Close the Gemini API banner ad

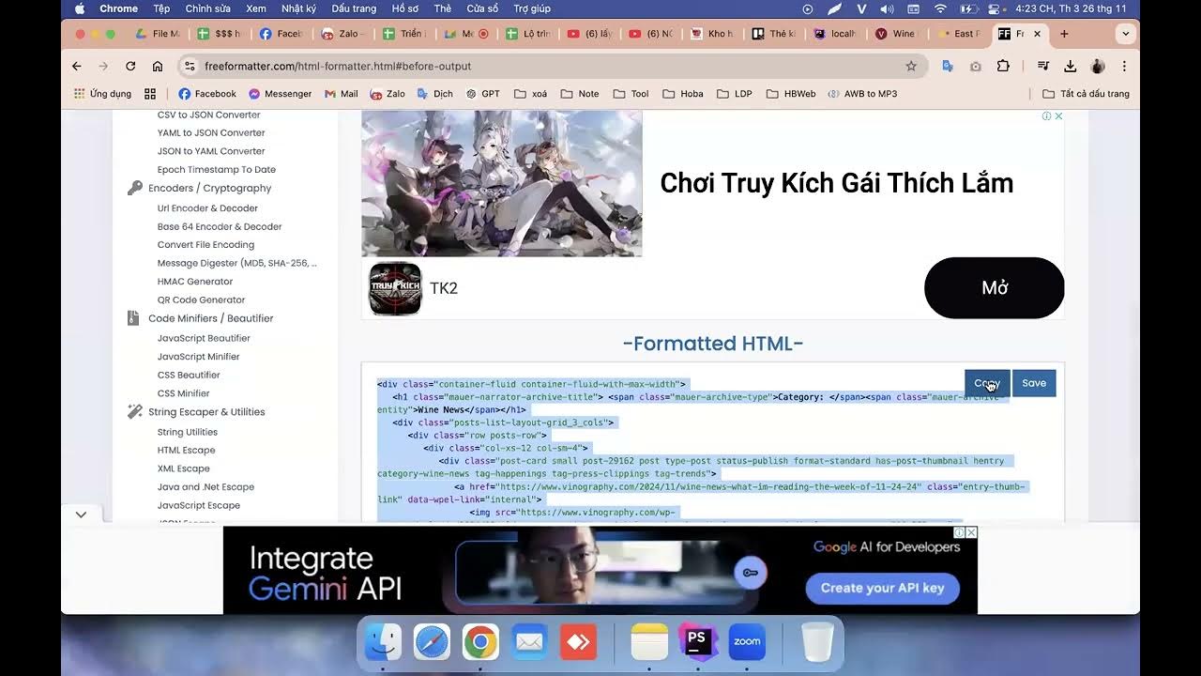[971, 532]
